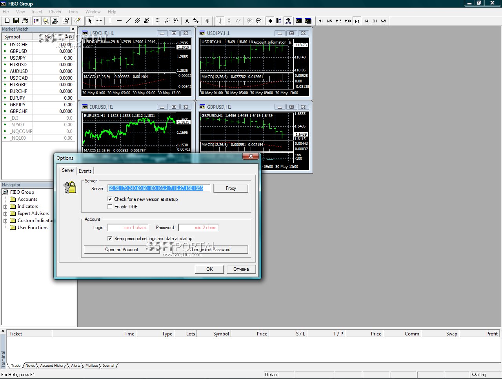
Task: Click the Print icon in the toolbar
Action: tap(25, 21)
